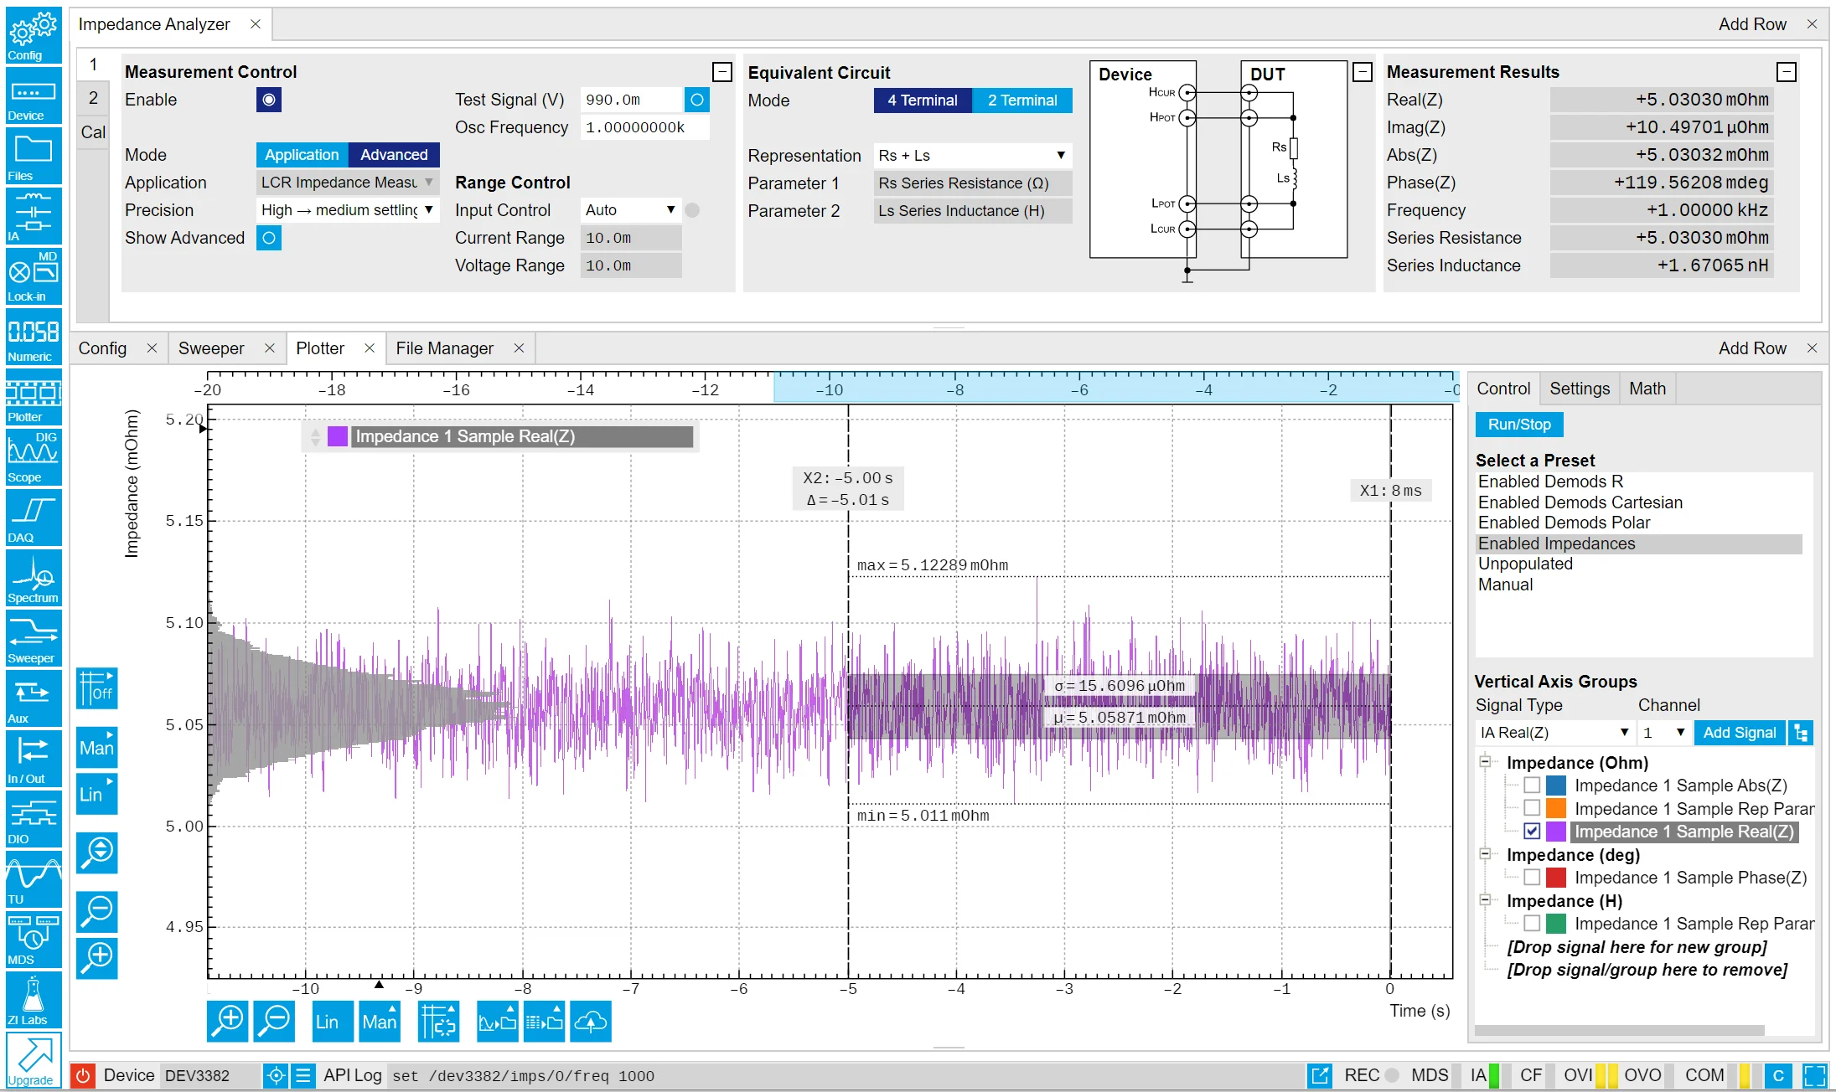Click the red Phase(Z) color swatch
The height and width of the screenshot is (1092, 1836).
(x=1556, y=878)
